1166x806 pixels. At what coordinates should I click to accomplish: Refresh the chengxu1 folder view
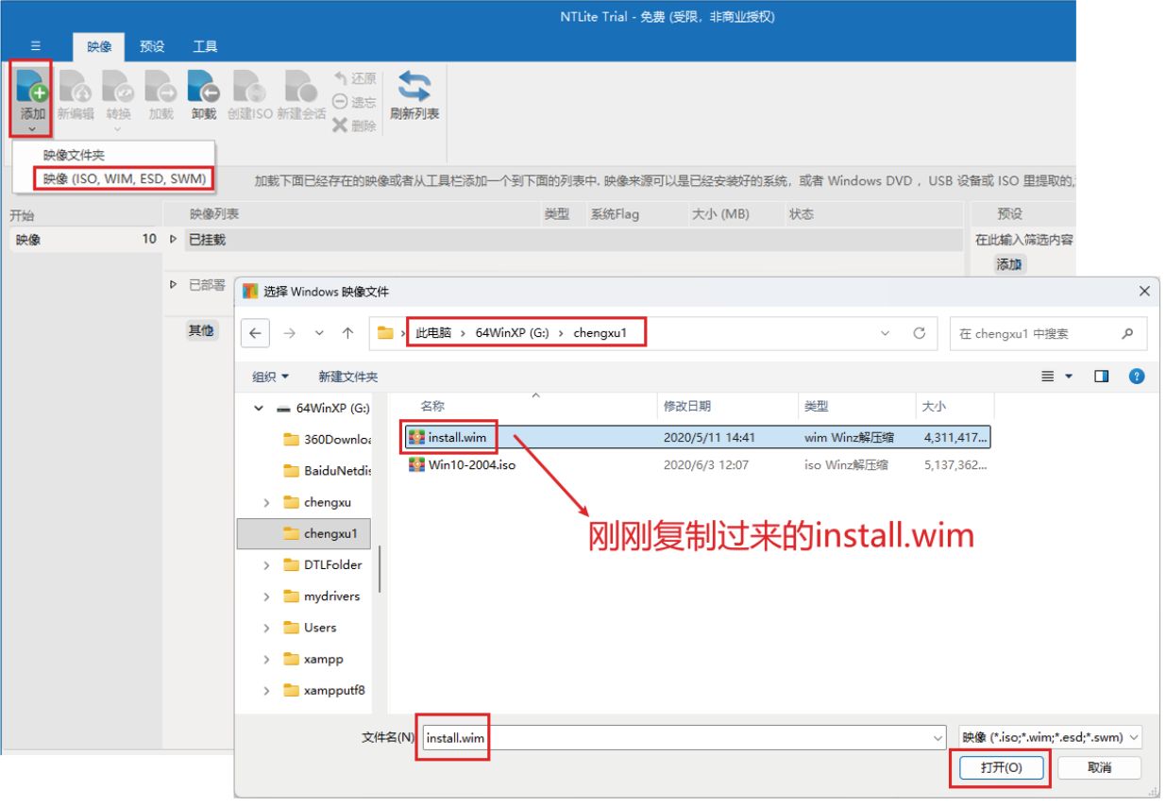click(919, 333)
